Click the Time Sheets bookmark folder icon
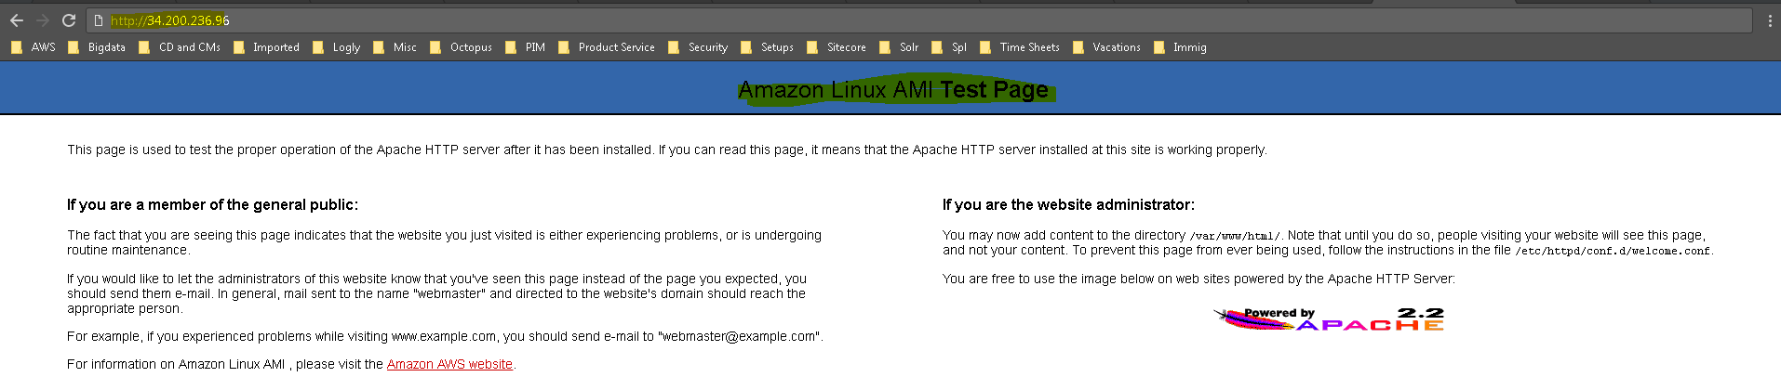Viewport: 1781px width, 390px height. click(x=985, y=47)
